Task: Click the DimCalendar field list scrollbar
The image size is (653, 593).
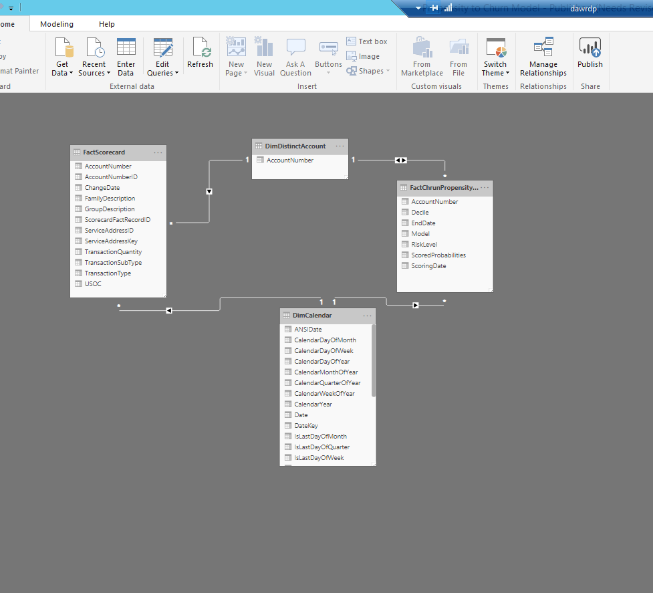Action: (x=374, y=360)
